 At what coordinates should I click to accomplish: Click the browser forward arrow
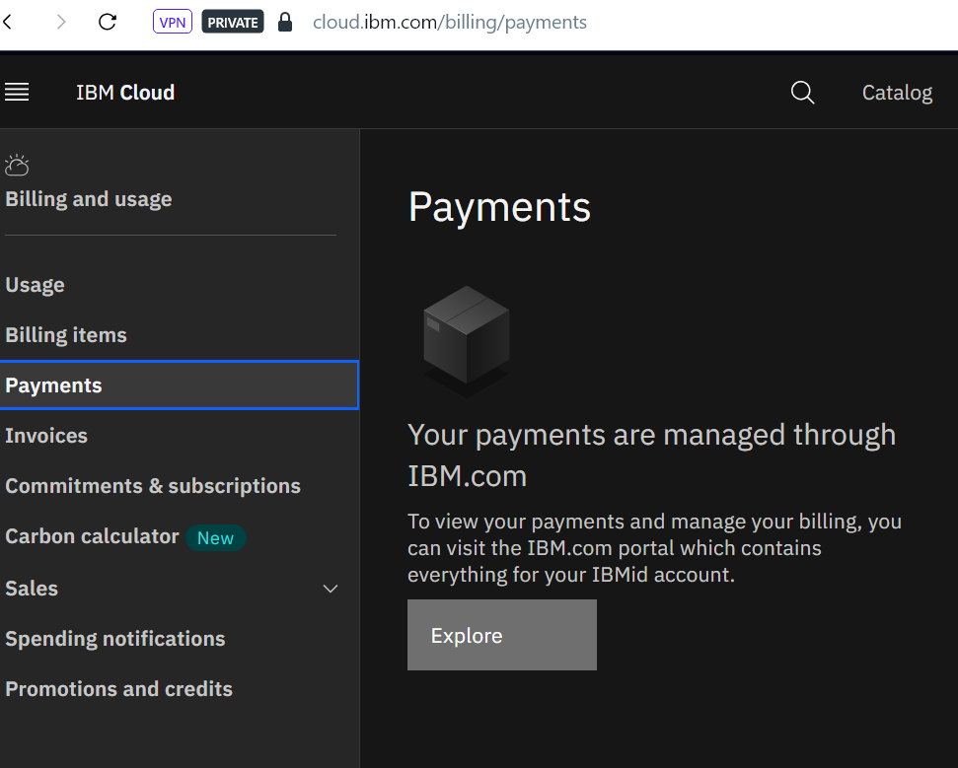(60, 23)
